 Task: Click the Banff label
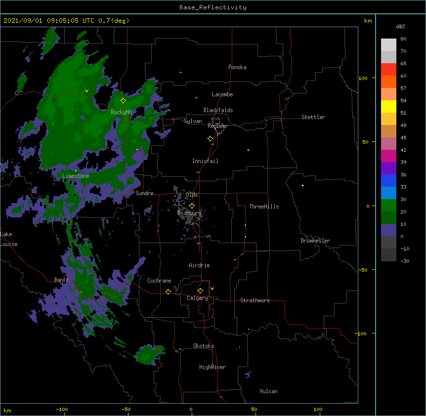pyautogui.click(x=61, y=280)
